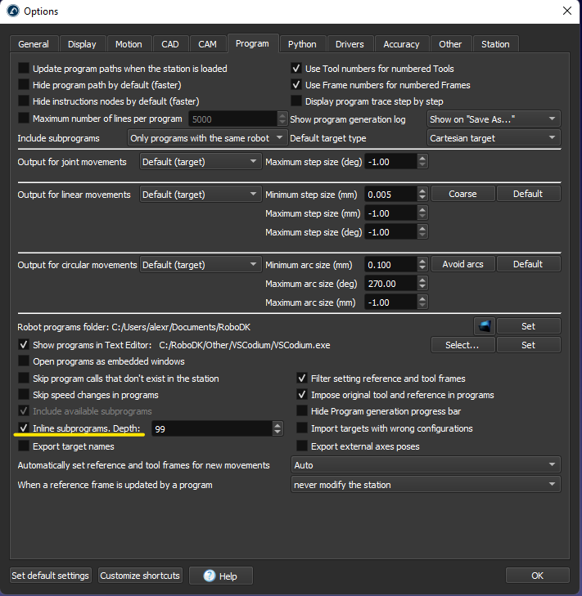This screenshot has width=582, height=596.
Task: Switch to the General tab
Action: [34, 44]
